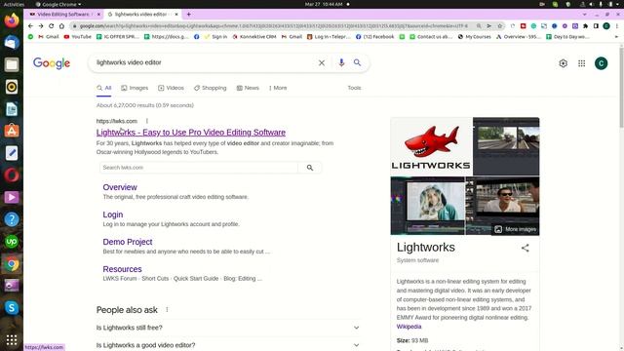
Task: Switch to Images results tab
Action: (x=135, y=88)
